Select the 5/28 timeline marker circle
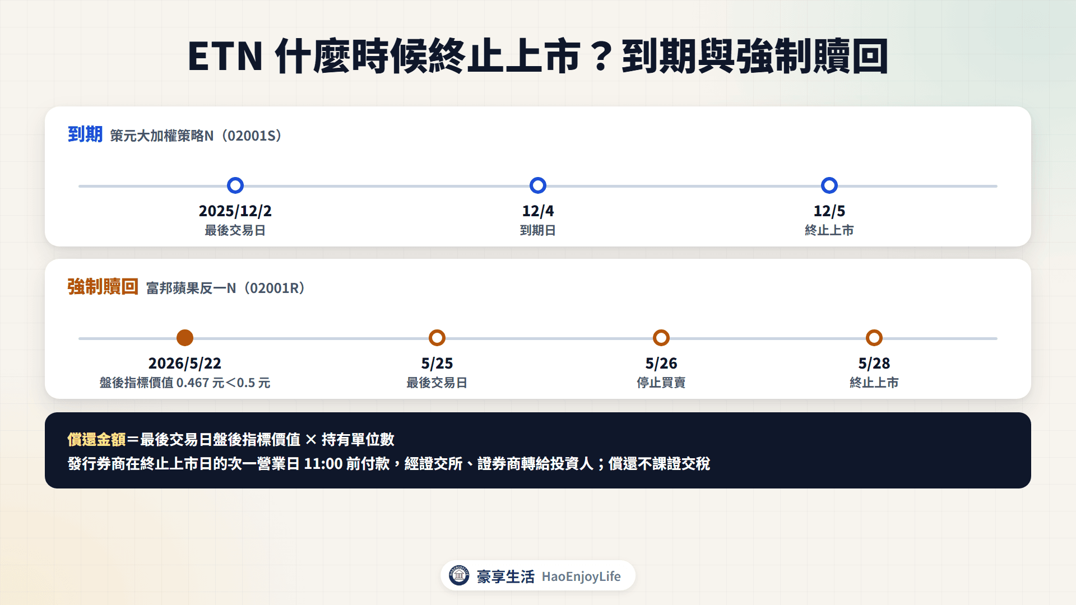This screenshot has width=1076, height=605. [x=874, y=338]
